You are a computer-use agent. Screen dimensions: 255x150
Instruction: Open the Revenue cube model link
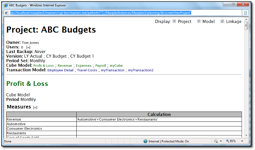tap(65, 66)
